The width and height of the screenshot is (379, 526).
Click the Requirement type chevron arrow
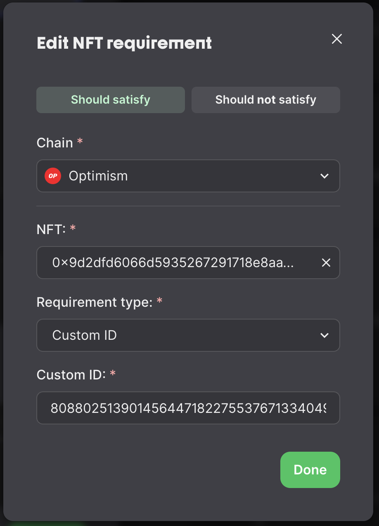(325, 335)
